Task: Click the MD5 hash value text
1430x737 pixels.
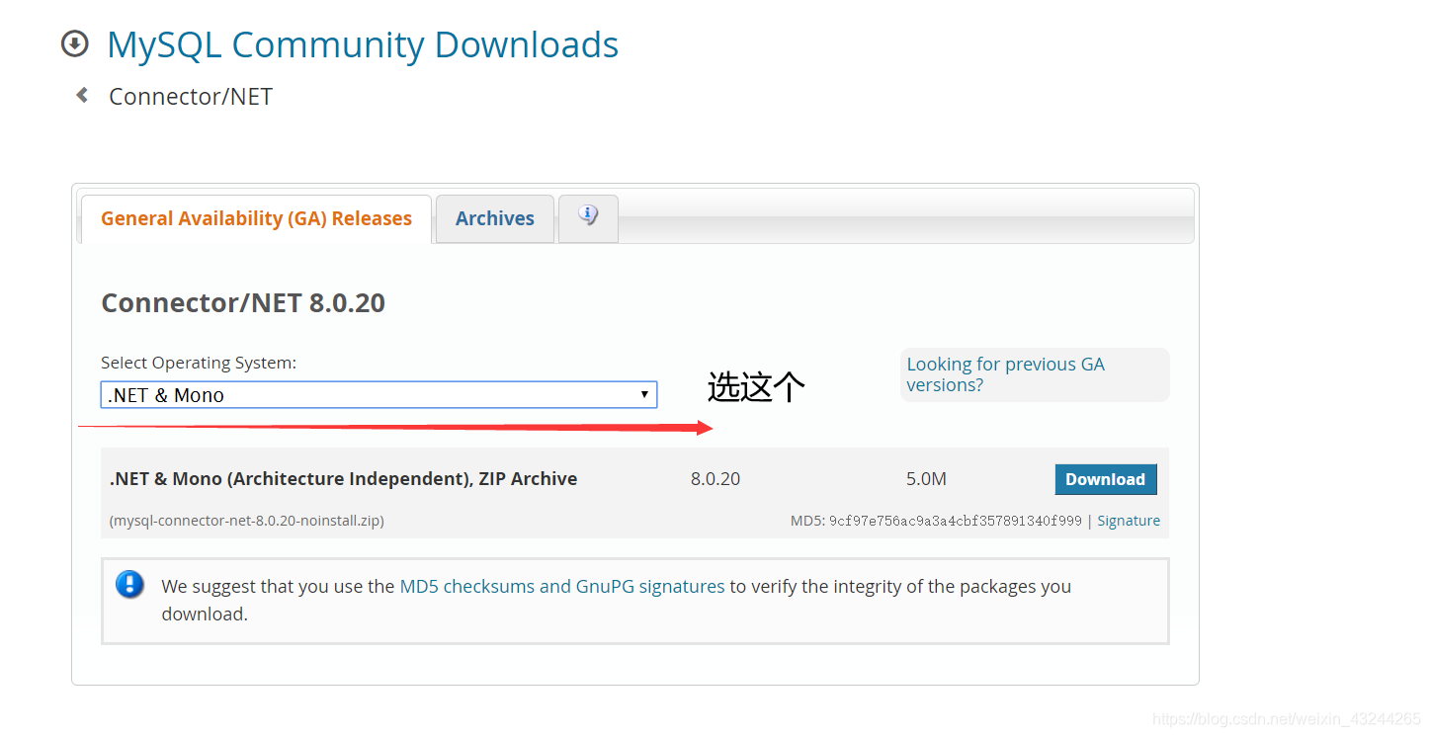Action: pyautogui.click(x=955, y=521)
